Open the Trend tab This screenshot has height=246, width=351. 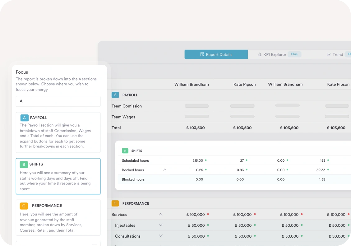[x=337, y=54]
